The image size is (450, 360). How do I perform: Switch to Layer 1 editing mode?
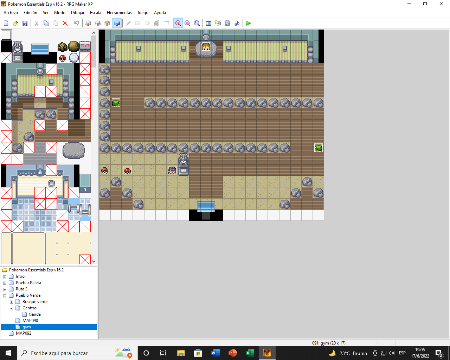tap(88, 23)
